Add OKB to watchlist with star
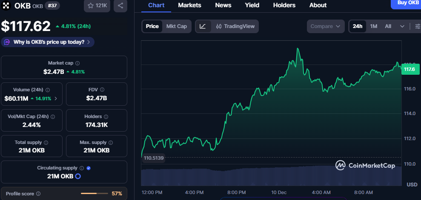 97,6
